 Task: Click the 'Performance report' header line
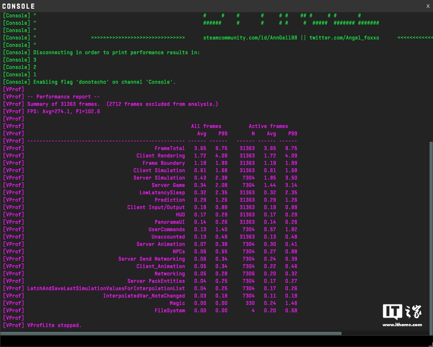click(64, 97)
